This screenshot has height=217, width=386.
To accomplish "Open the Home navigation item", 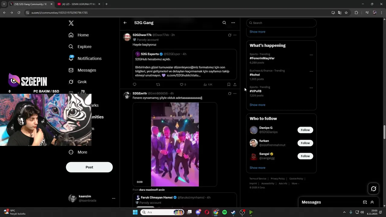I will click(x=79, y=35).
